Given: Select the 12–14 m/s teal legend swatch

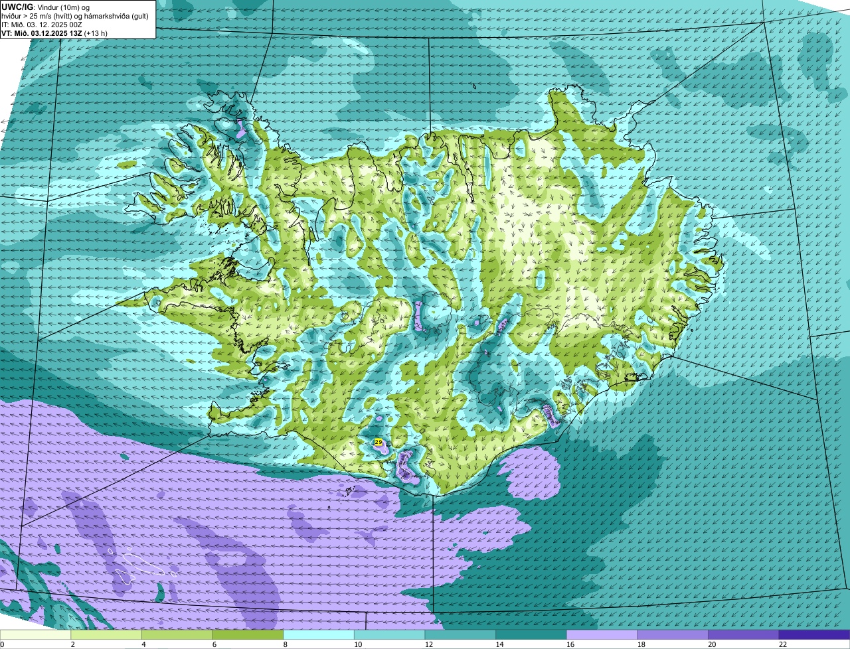Looking at the screenshot, I should pos(460,634).
